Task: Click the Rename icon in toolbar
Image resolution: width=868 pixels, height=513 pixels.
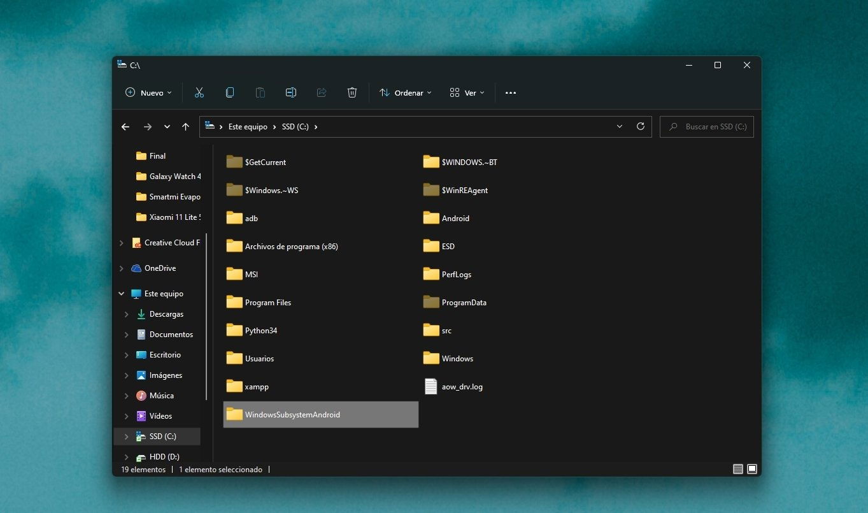Action: (291, 92)
